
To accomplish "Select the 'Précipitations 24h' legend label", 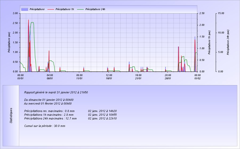I will 95,9.
